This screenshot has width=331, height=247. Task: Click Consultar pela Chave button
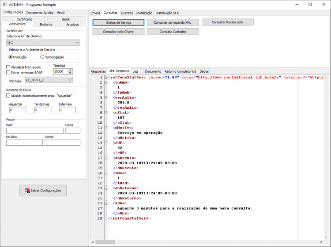118,32
